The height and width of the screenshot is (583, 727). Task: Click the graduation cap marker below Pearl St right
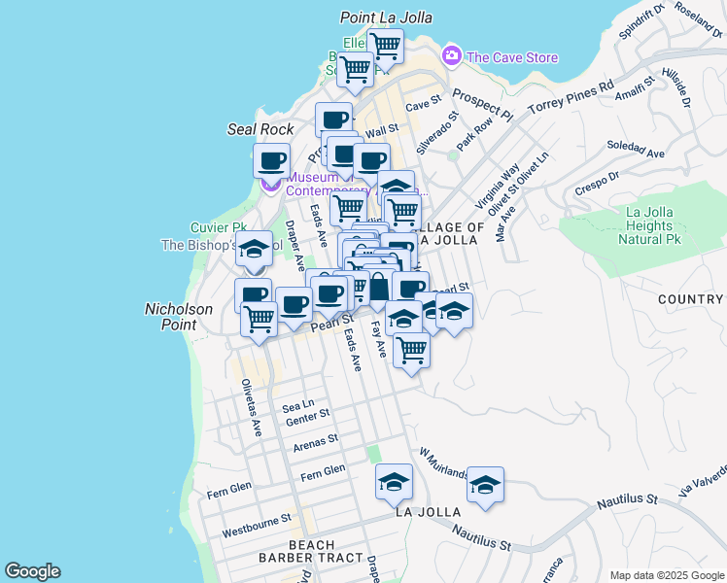point(455,311)
